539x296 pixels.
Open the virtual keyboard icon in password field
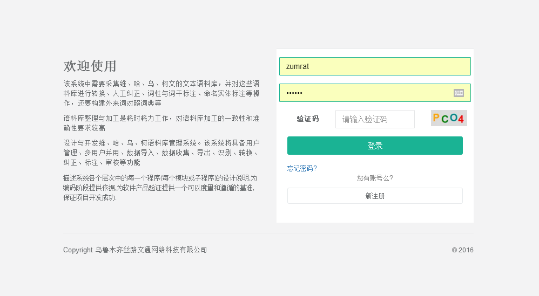(459, 93)
